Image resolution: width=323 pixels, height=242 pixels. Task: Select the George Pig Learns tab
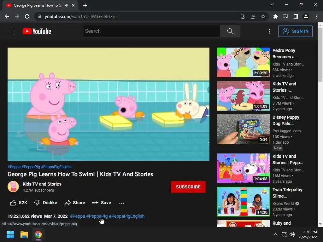40,5
